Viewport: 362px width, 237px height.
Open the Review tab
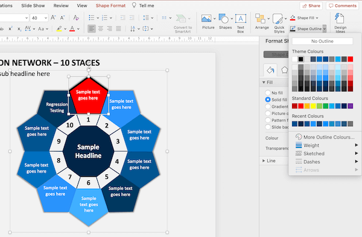61,5
